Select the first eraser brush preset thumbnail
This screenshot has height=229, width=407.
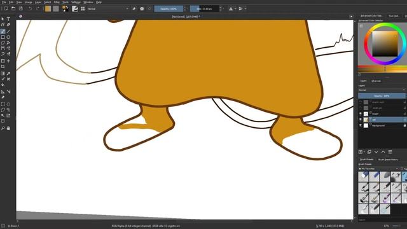coord(363,177)
